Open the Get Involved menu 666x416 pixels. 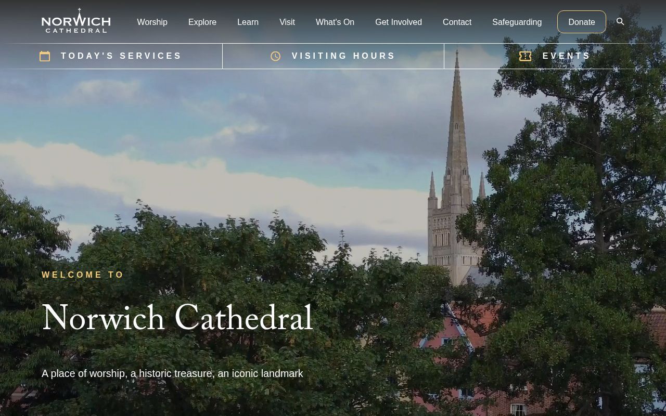(399, 22)
